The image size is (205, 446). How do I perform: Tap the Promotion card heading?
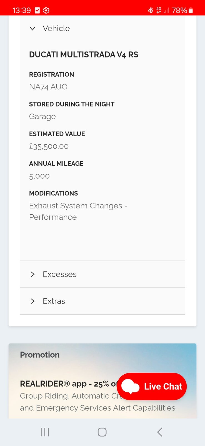pyautogui.click(x=40, y=355)
